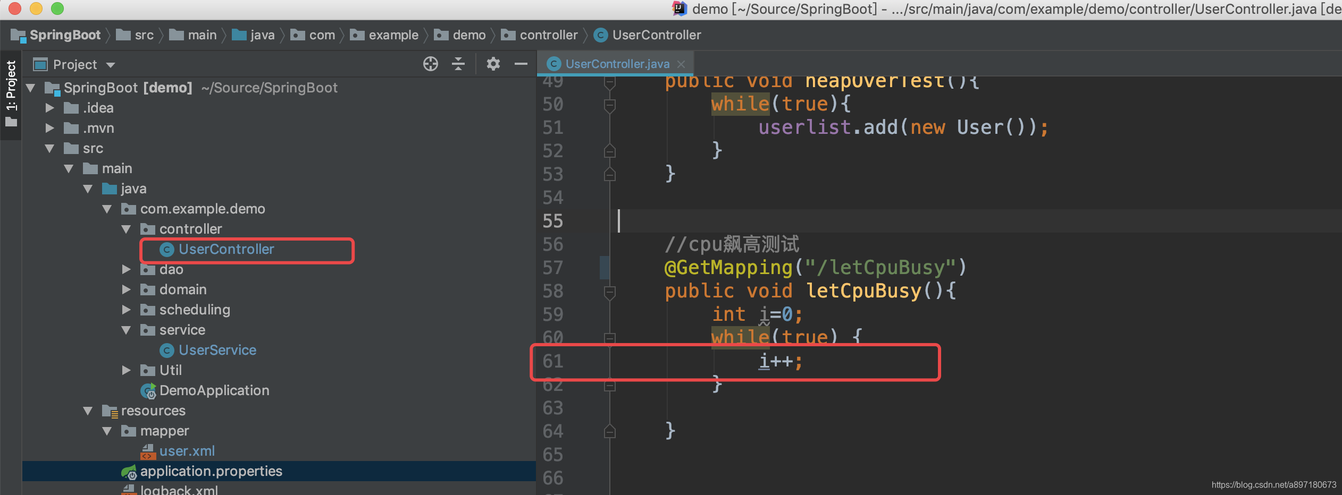
Task: Collapse the java source folder arrow
Action: pyautogui.click(x=88, y=189)
